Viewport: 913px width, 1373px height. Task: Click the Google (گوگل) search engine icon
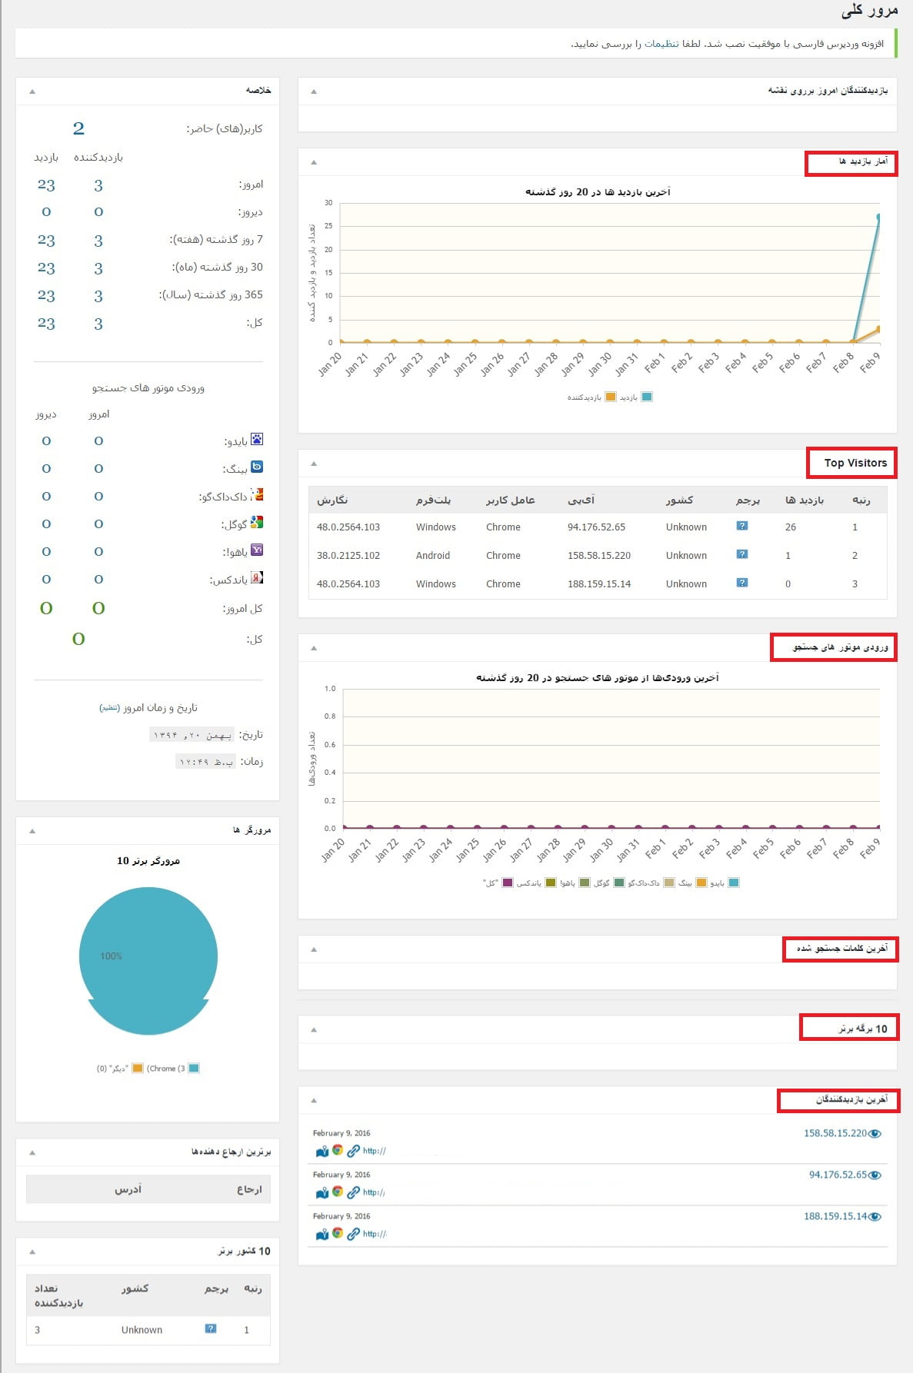click(257, 522)
